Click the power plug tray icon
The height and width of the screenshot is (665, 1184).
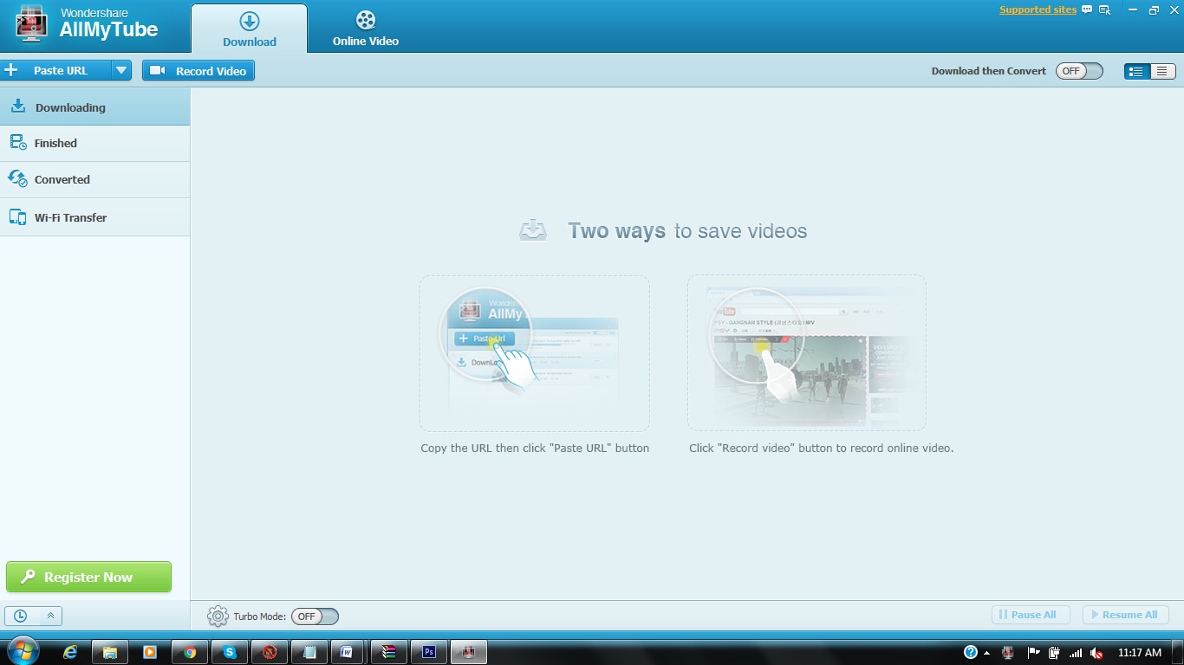(1055, 652)
